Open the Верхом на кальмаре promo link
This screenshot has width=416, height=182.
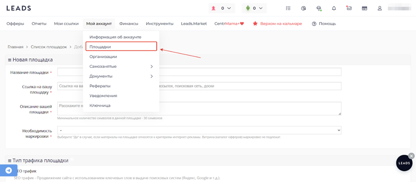point(277,24)
